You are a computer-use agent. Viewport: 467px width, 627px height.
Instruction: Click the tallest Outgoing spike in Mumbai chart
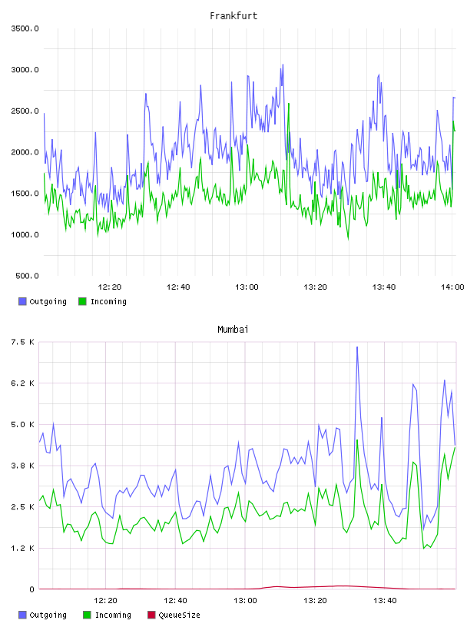click(x=357, y=348)
